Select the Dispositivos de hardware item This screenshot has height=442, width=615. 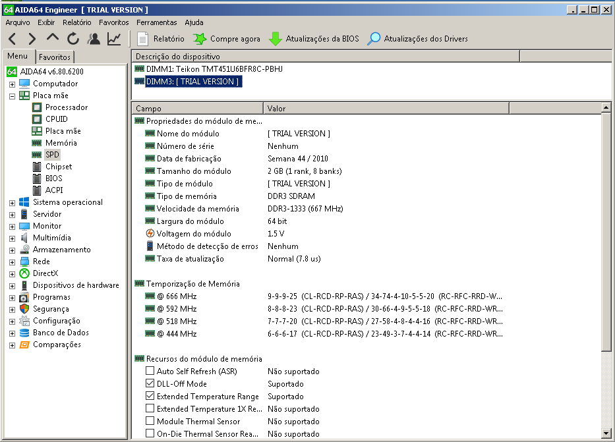tap(76, 285)
